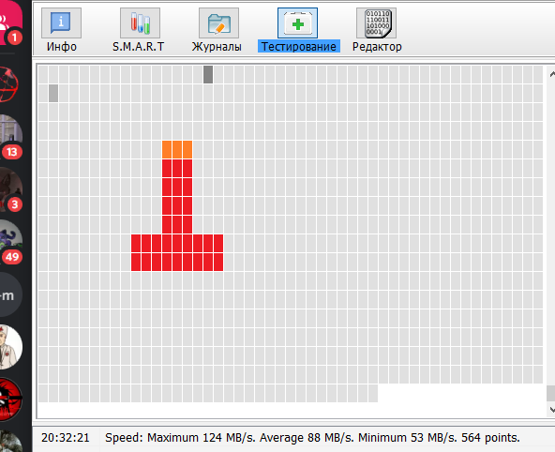Click the scroll down arrow of block map
Screen dimensions: 555x452
click(551, 410)
